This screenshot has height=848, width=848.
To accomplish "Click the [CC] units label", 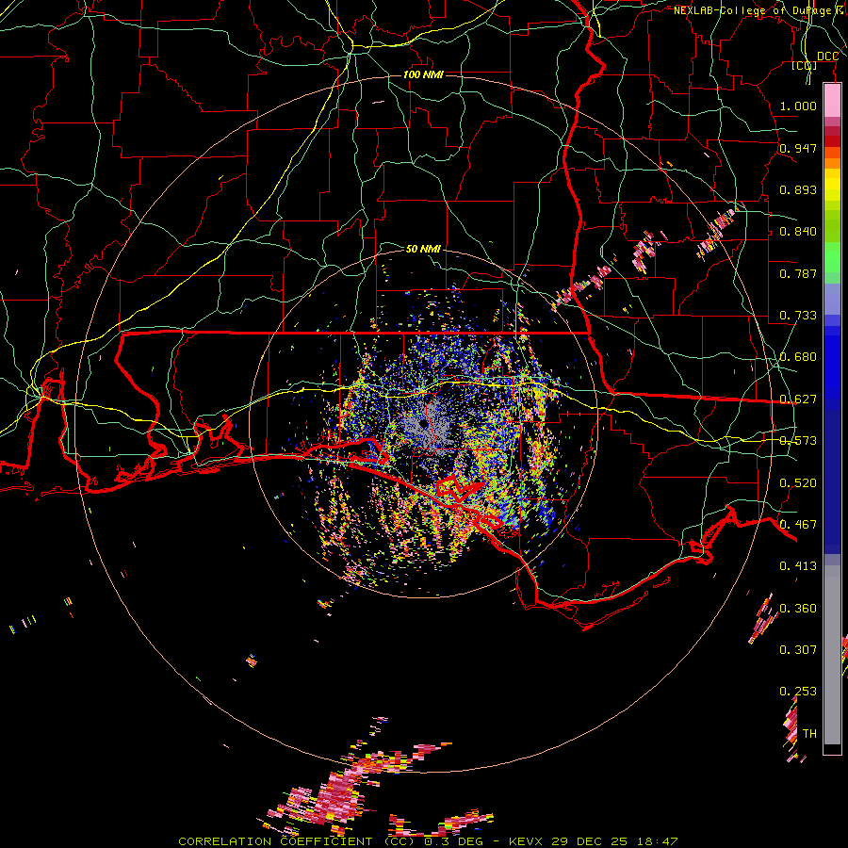I will coord(804,65).
